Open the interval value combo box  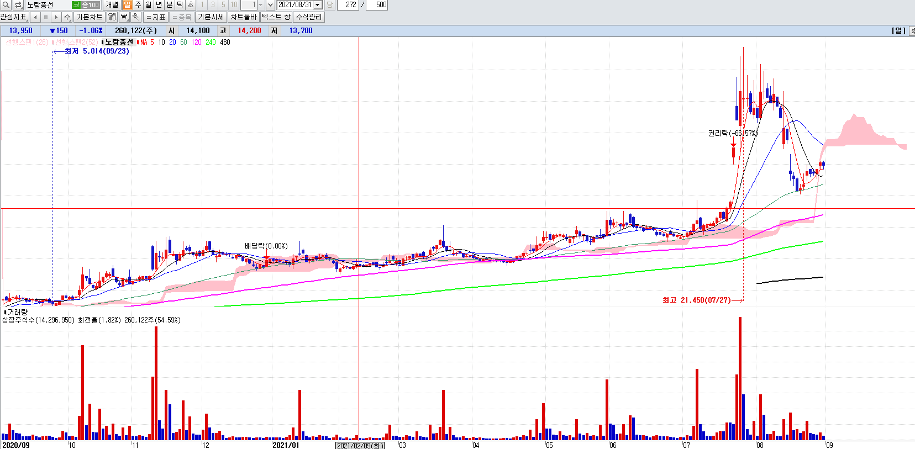click(252, 5)
